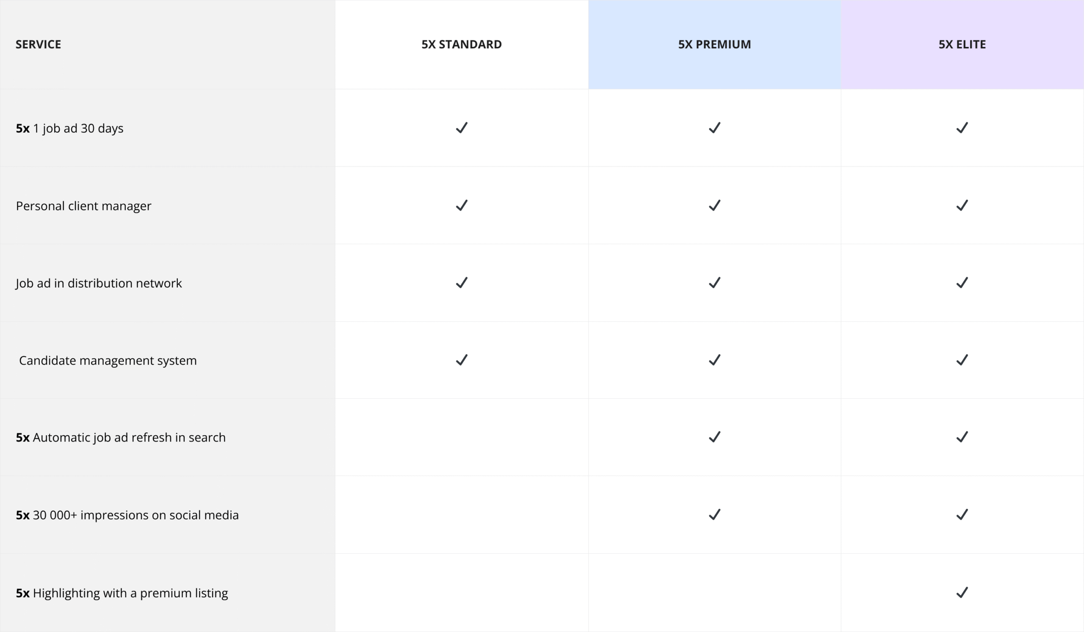Select the 5X STANDARD column header
This screenshot has height=632, width=1084.
[x=462, y=44]
